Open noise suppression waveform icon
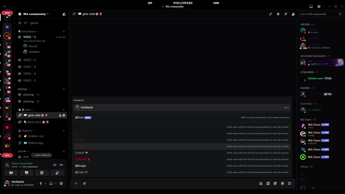This screenshot has width=345, height=194. pyautogui.click(x=55, y=165)
